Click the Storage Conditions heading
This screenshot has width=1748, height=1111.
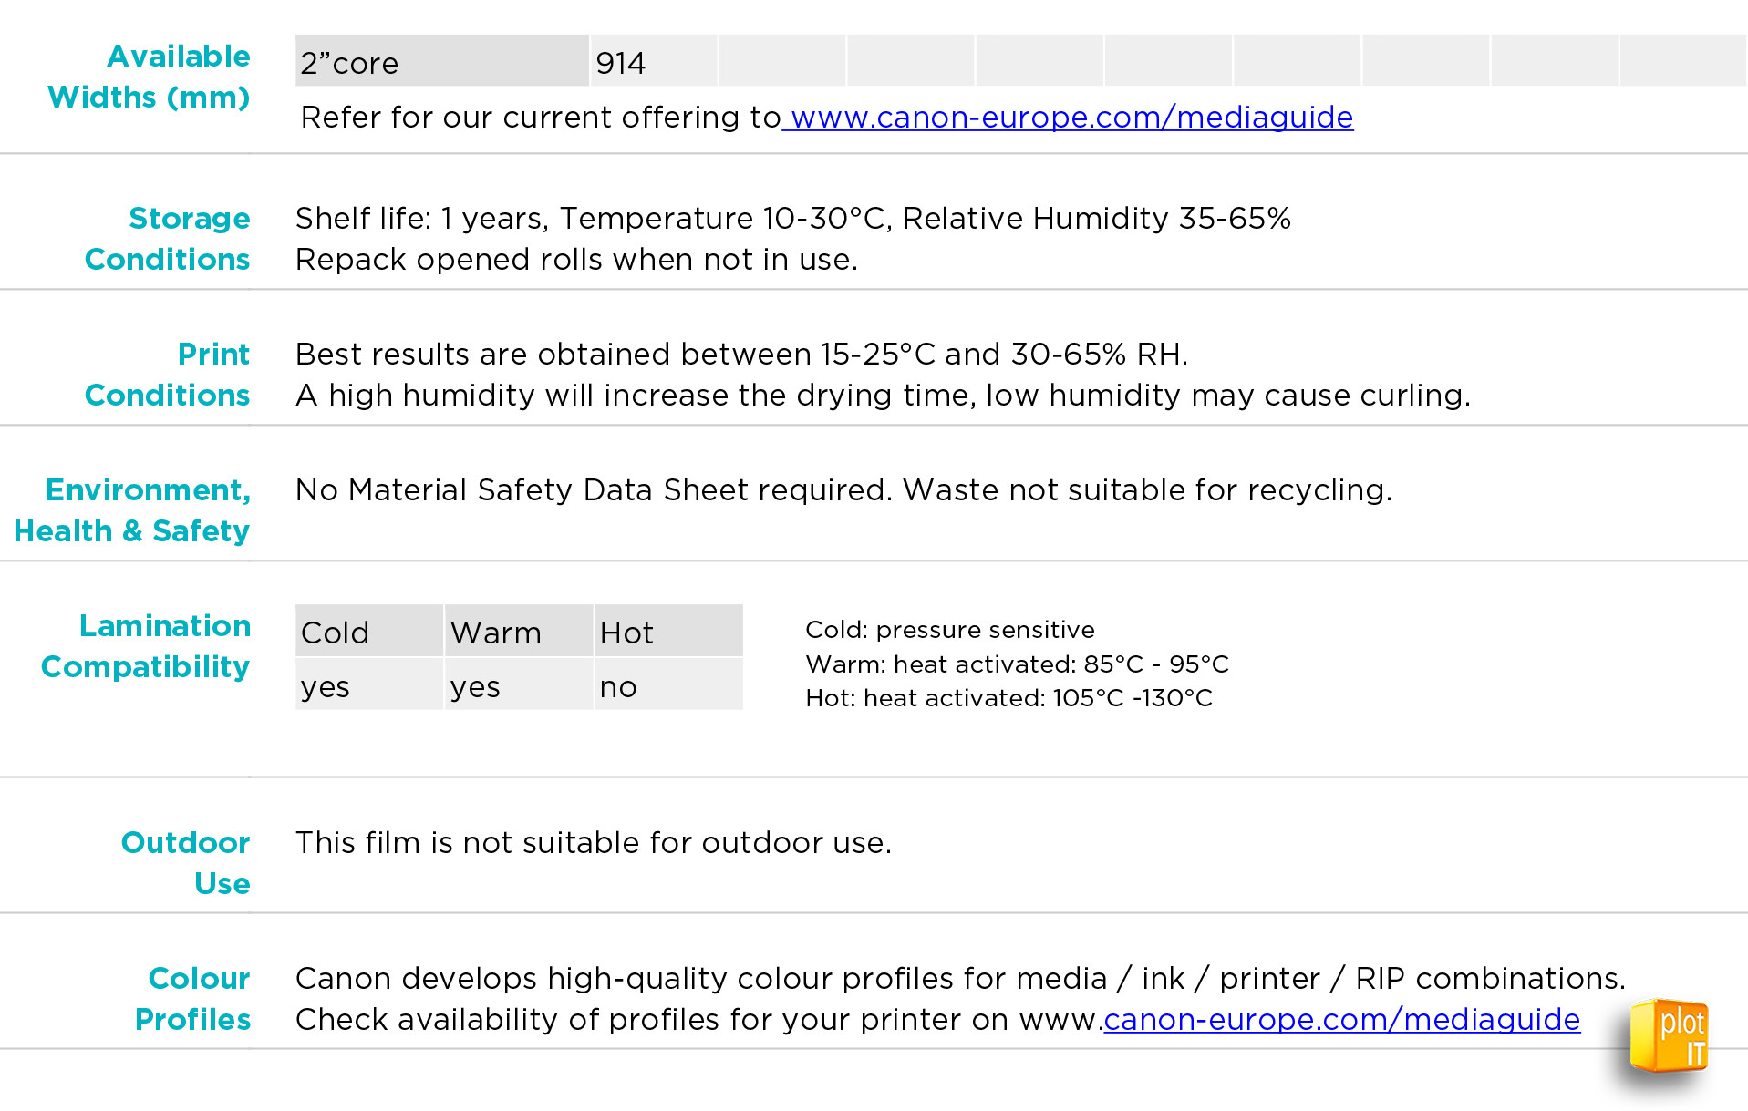coord(168,239)
